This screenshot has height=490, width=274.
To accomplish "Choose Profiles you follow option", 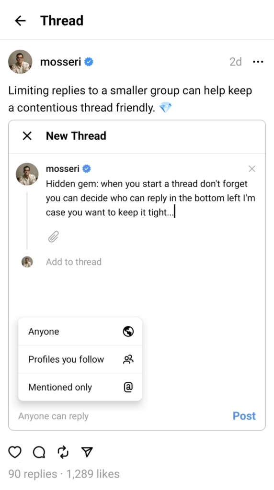I will click(x=80, y=359).
